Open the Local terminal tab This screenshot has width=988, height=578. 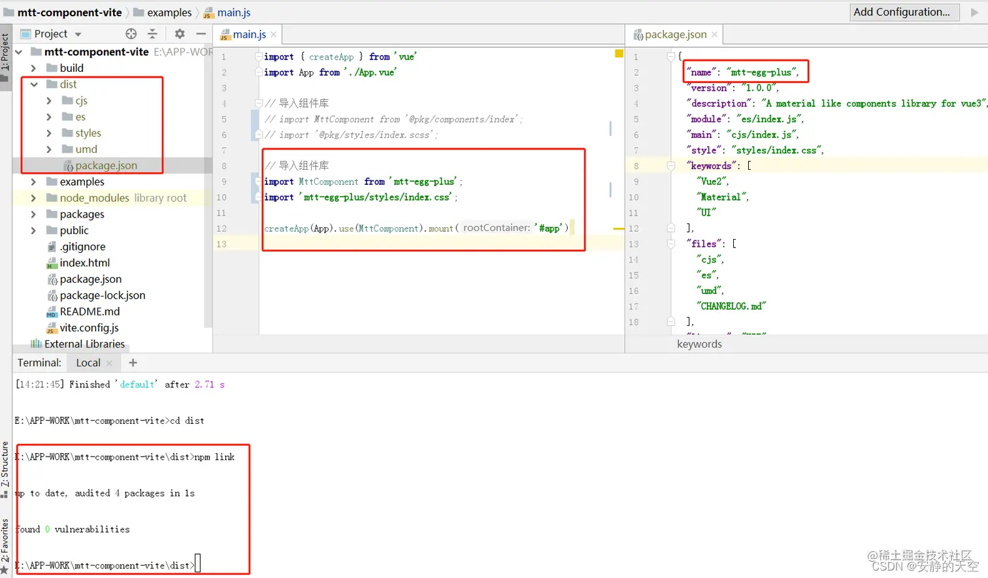[x=88, y=363]
